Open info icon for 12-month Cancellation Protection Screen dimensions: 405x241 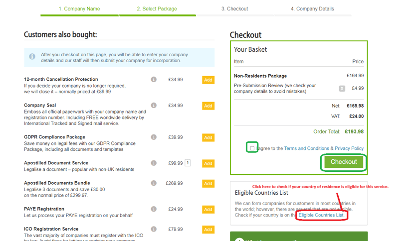tap(154, 79)
